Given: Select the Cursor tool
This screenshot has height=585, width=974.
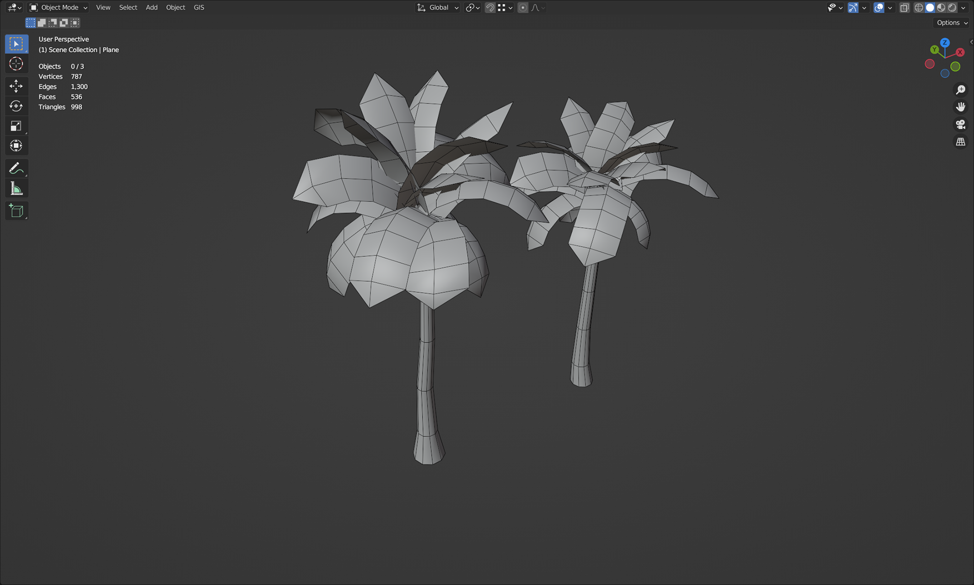Looking at the screenshot, I should coord(16,64).
